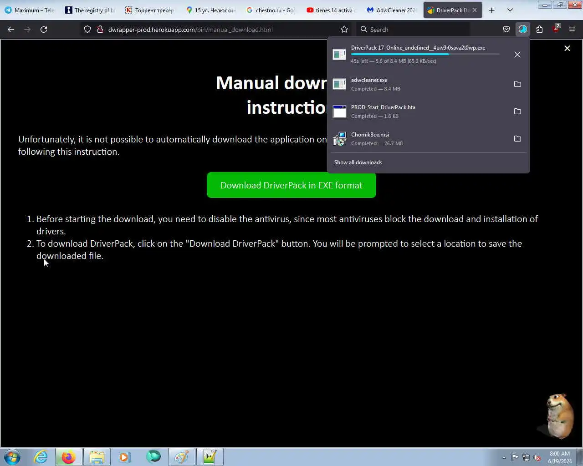Open the extensions puzzle icon

tap(539, 29)
